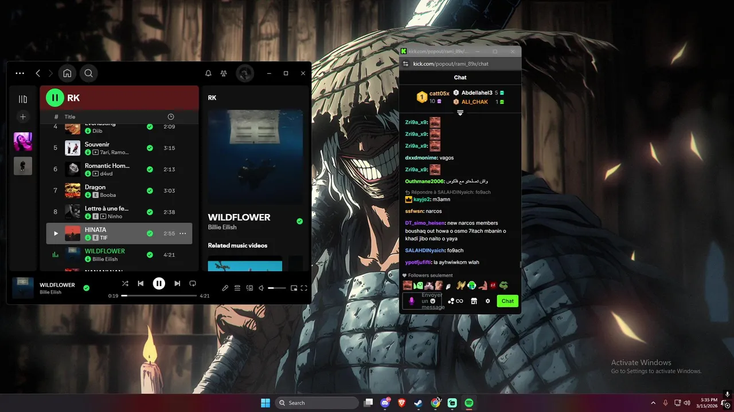Mute Spotify volume speaker icon
Viewport: 734px width, 412px height.
click(261, 288)
